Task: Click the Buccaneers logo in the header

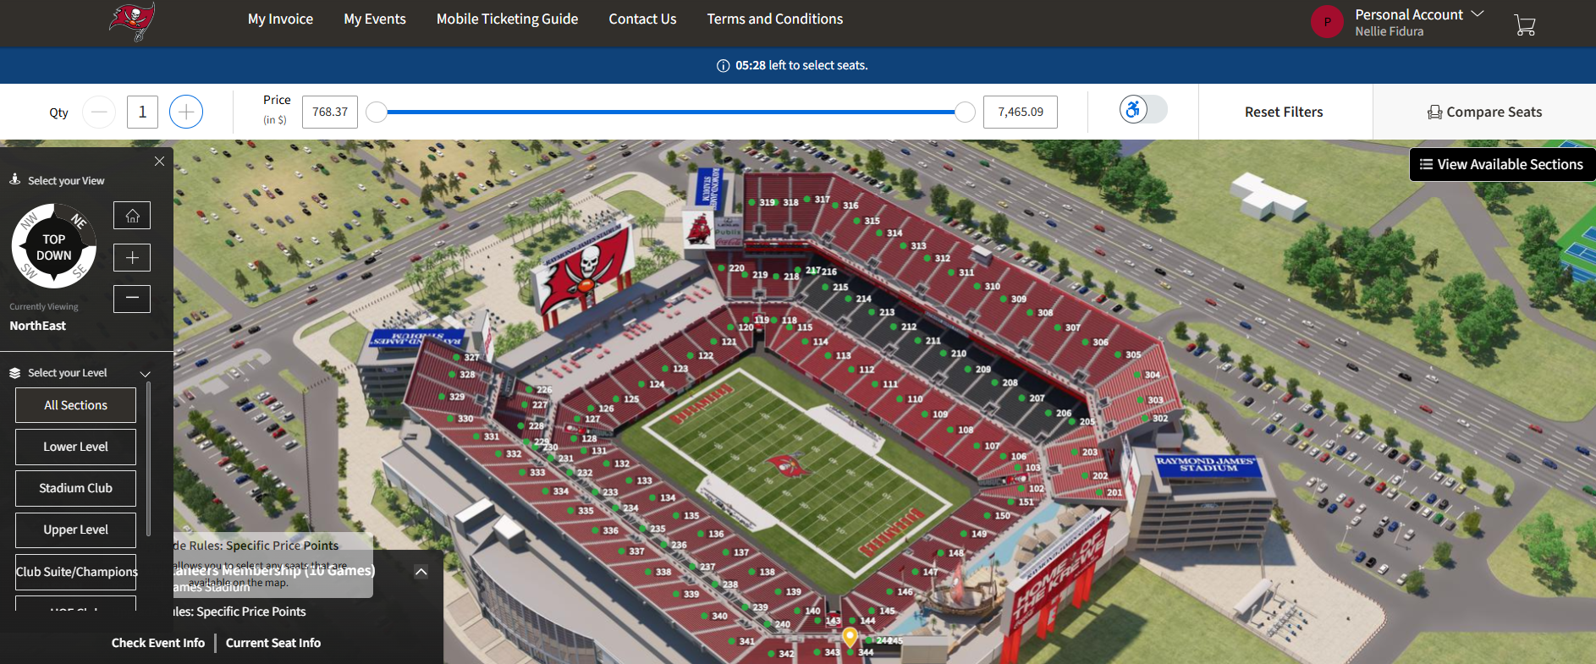Action: coord(132,21)
